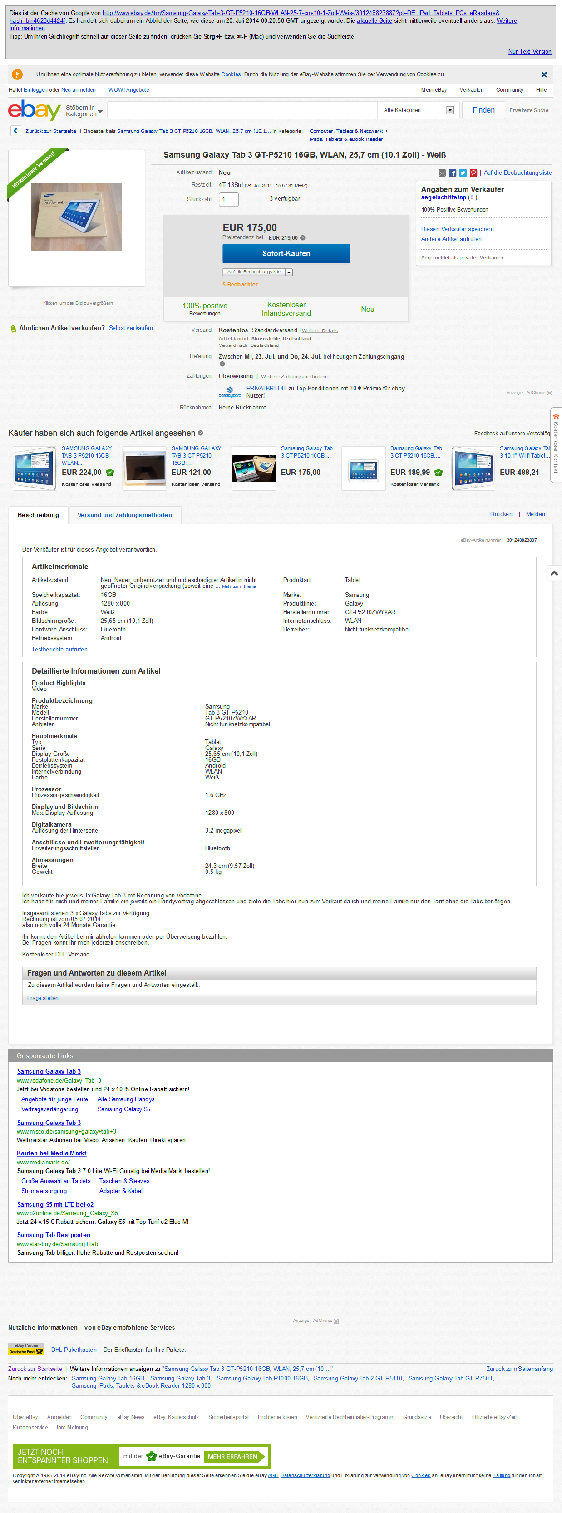Screen dimensions: 562x1513
Task: Expand the Stöbern in Kategorien dropdown
Action: pos(84,111)
